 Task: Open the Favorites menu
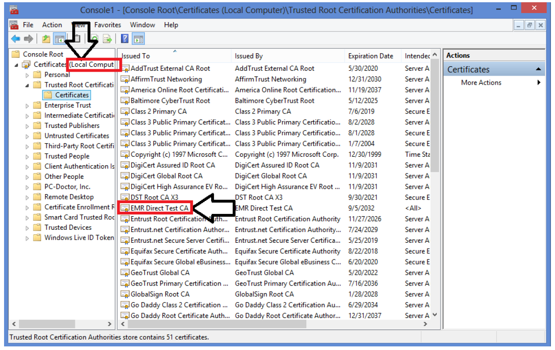[107, 25]
